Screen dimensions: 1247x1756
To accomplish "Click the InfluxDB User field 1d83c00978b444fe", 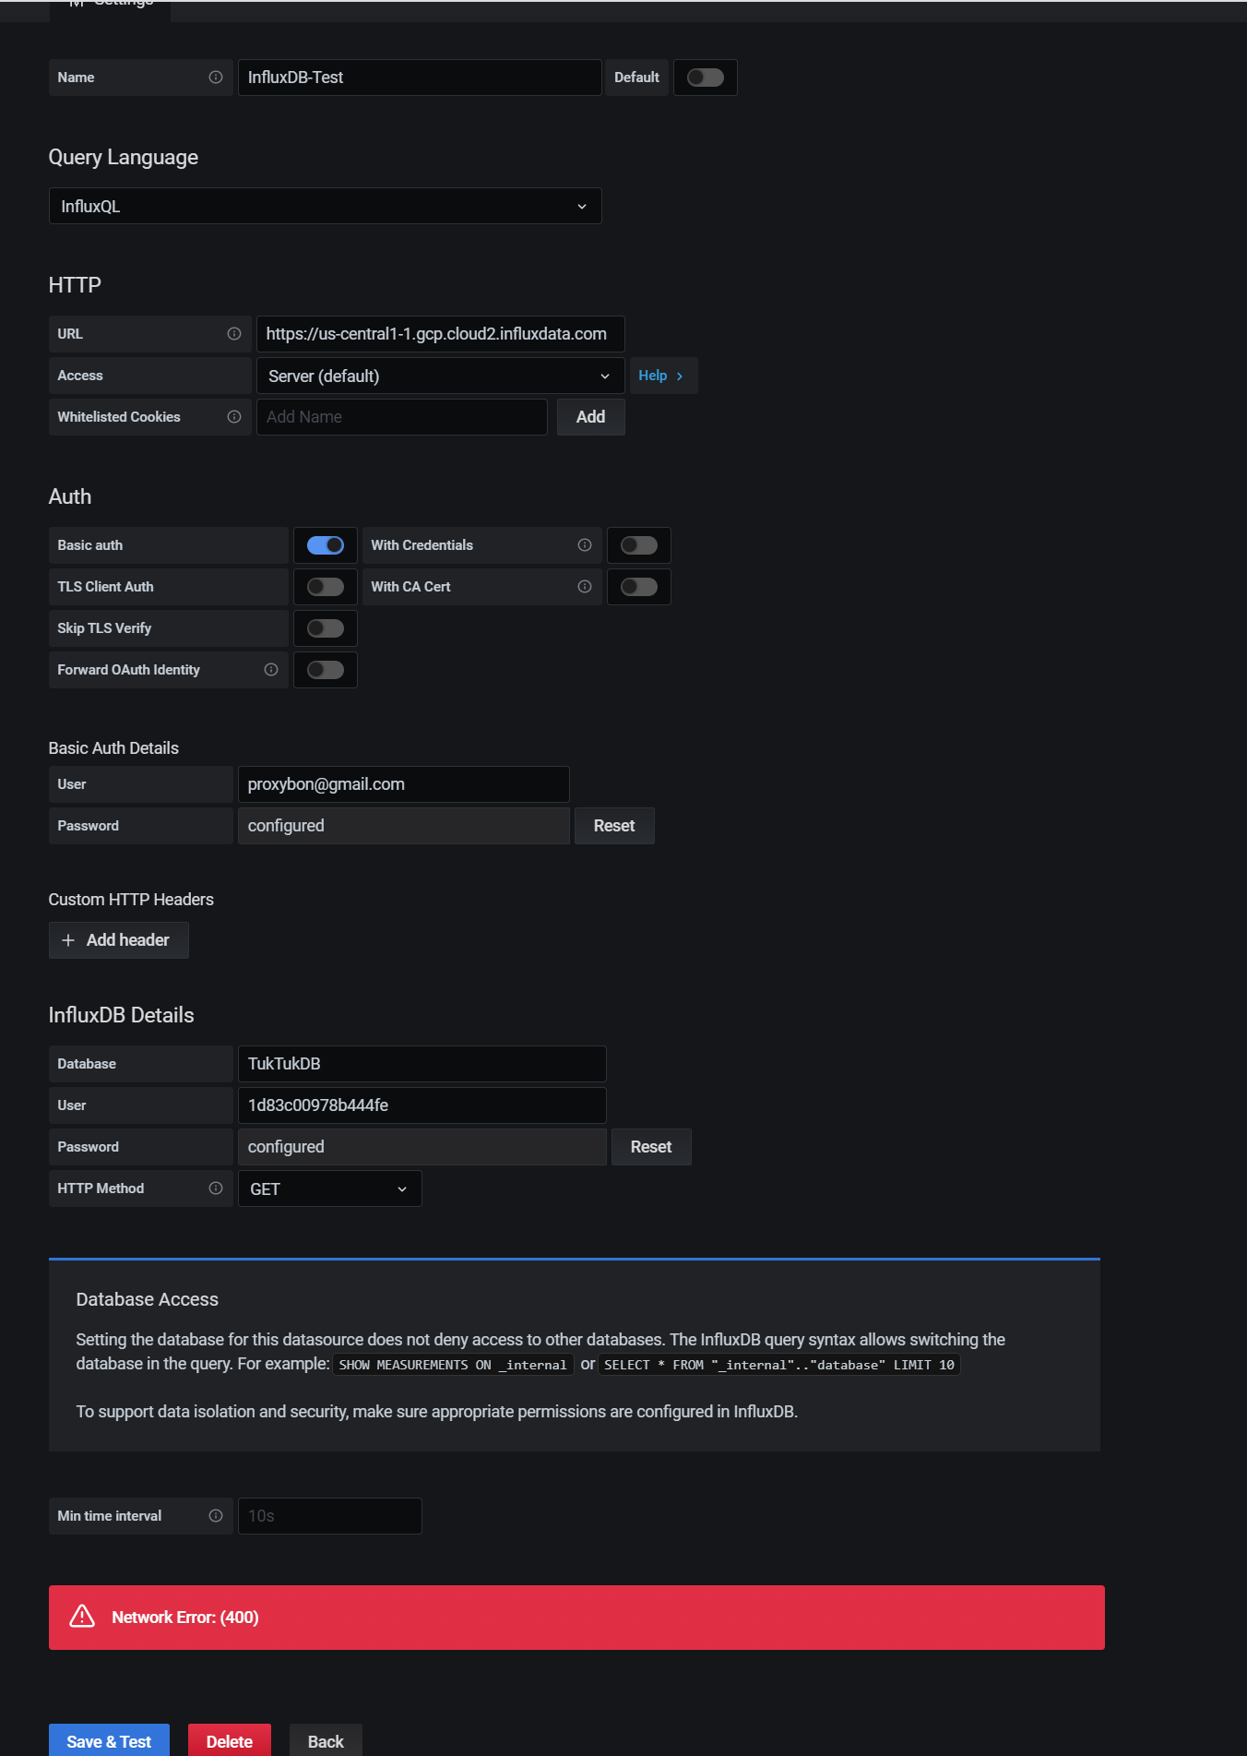I will pos(422,1105).
